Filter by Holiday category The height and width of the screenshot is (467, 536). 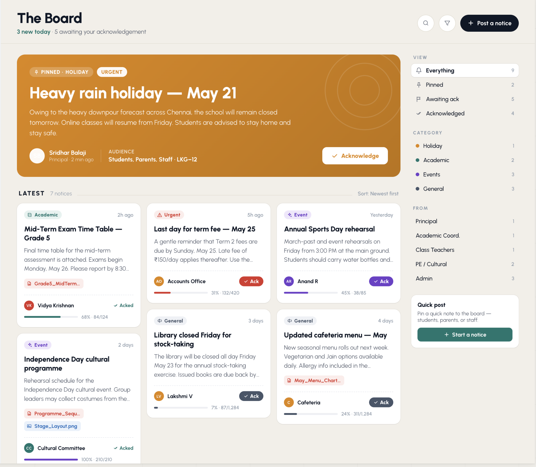tap(465, 146)
